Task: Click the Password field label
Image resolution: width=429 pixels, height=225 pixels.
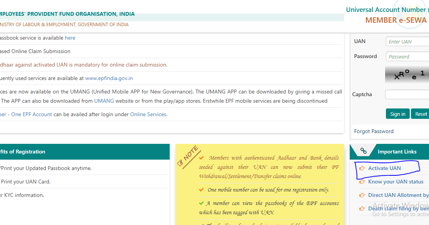Action: tap(366, 56)
